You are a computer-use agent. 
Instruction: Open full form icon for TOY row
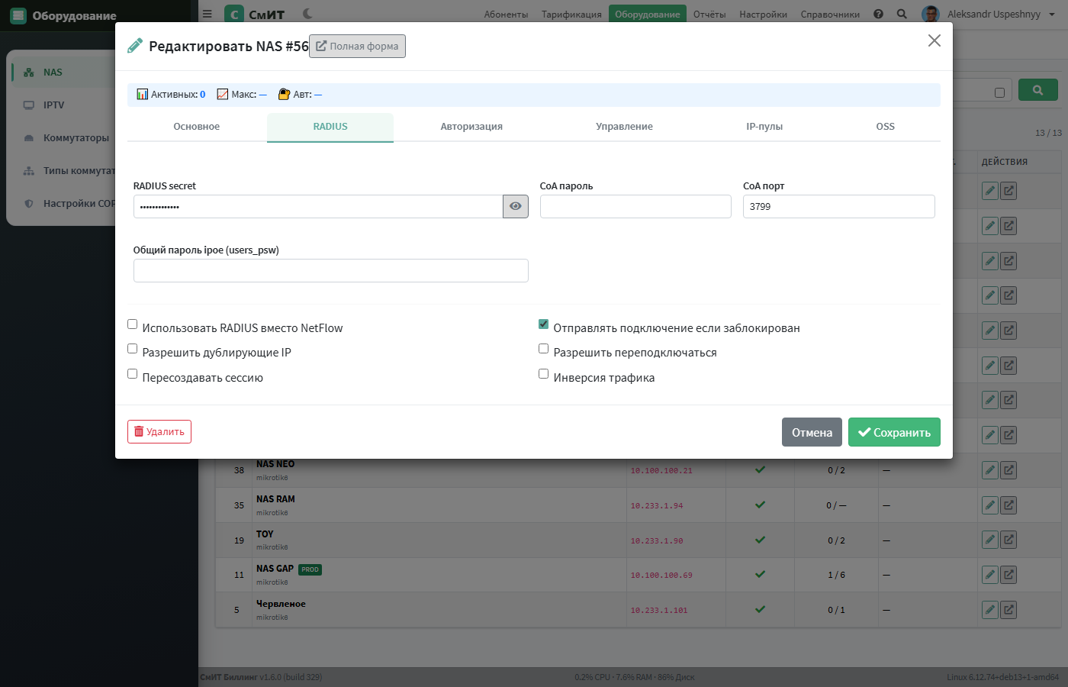click(1008, 540)
